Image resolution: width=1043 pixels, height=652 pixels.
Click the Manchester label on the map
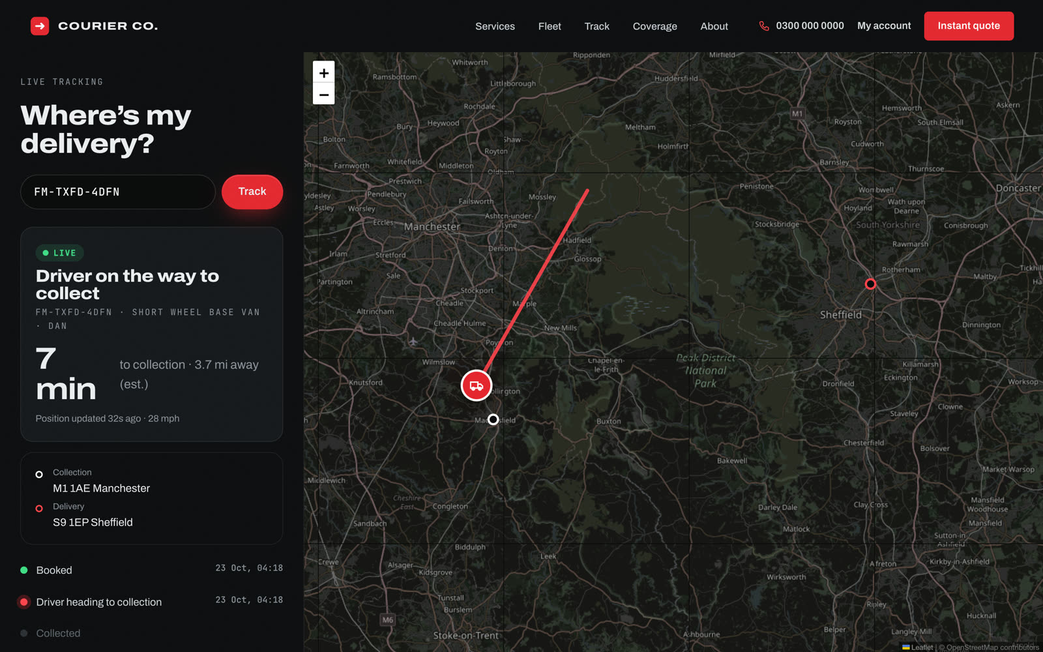tap(432, 226)
